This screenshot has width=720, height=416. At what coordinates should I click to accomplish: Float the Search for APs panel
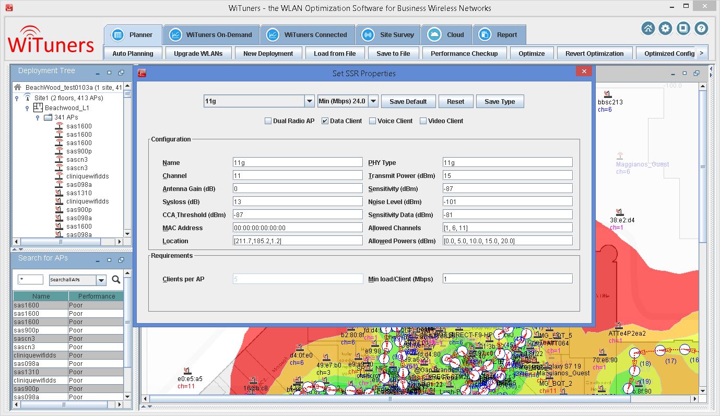click(x=121, y=260)
